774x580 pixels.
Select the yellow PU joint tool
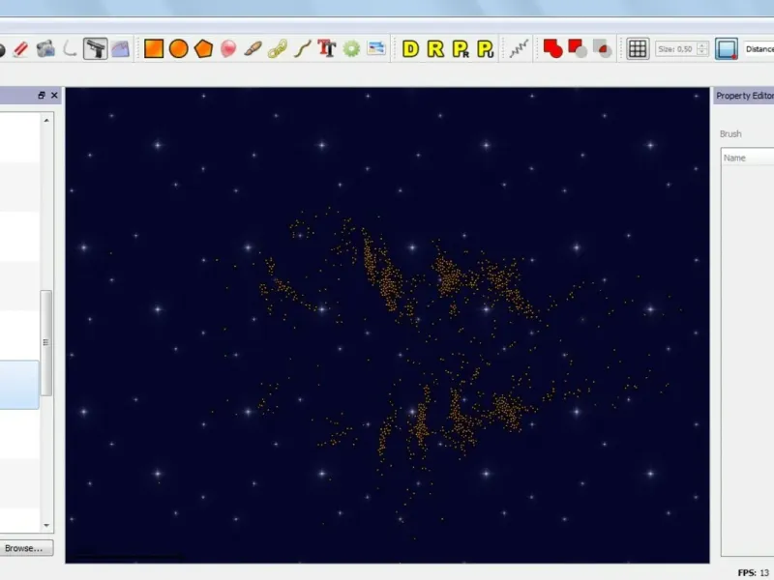pyautogui.click(x=486, y=49)
